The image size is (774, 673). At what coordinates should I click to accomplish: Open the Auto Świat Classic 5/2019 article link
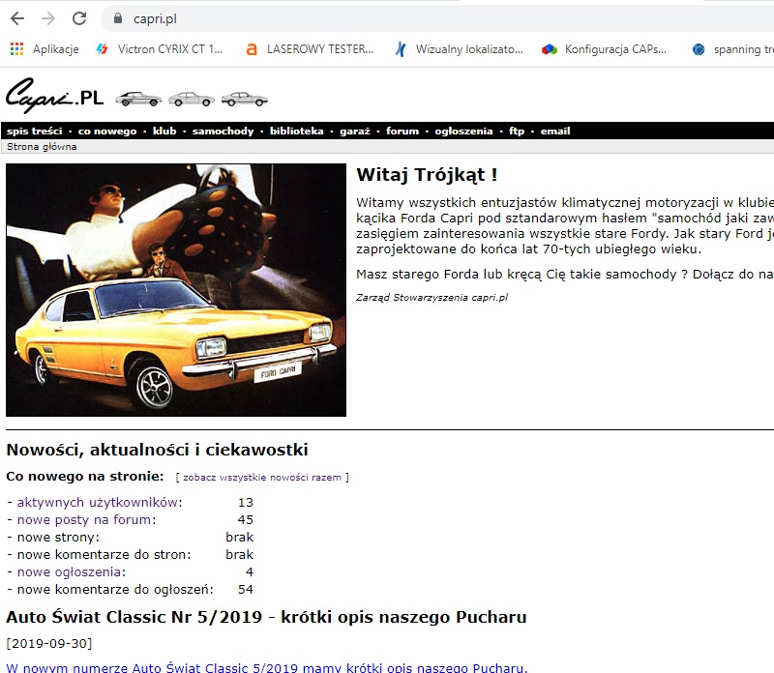(267, 667)
